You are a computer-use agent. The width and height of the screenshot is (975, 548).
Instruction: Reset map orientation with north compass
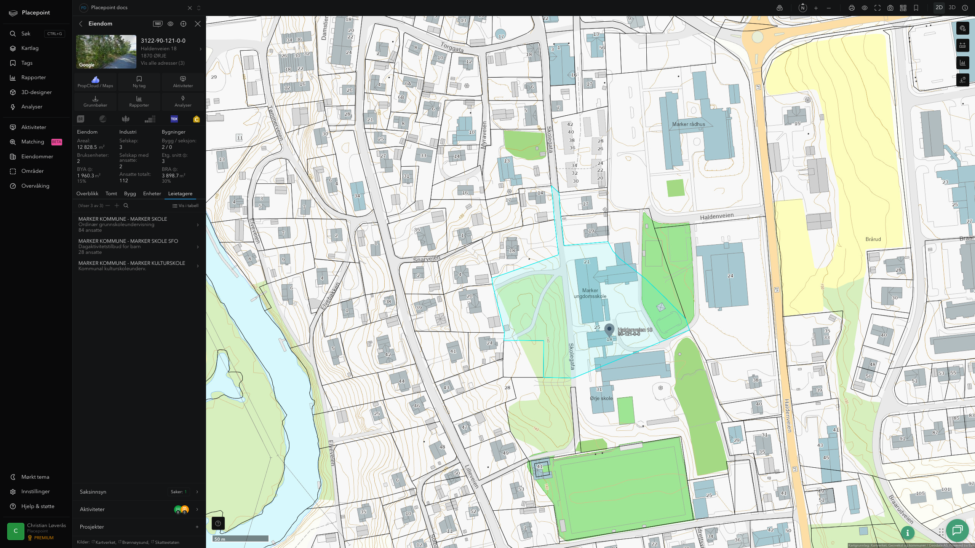pos(802,8)
